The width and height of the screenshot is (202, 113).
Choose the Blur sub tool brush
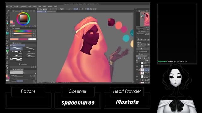[x=30, y=49]
